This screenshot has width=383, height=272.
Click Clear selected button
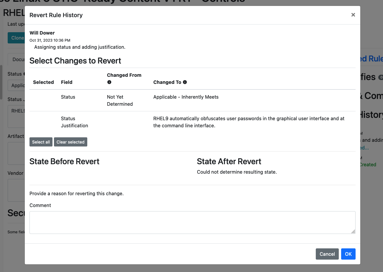tap(70, 142)
